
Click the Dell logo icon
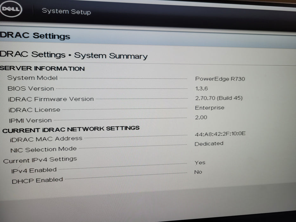pos(11,9)
